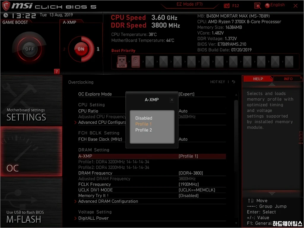Expand DigitALL Power
Screen dimensions: 304x228
tap(93, 218)
